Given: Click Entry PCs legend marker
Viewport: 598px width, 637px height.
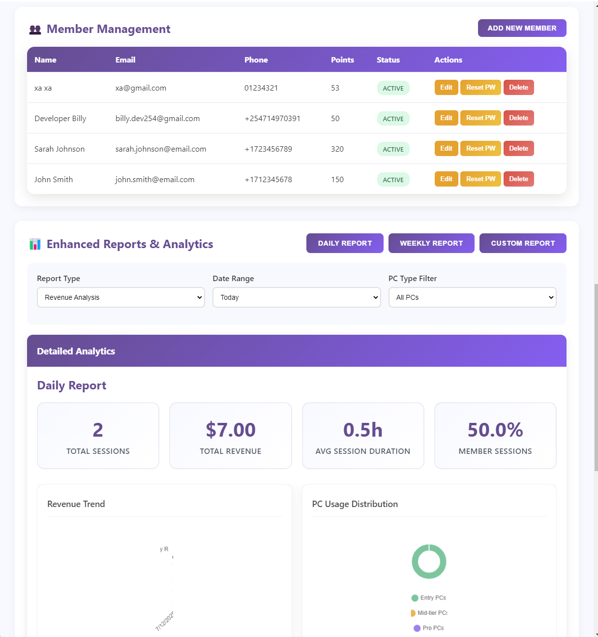Looking at the screenshot, I should click(x=415, y=598).
